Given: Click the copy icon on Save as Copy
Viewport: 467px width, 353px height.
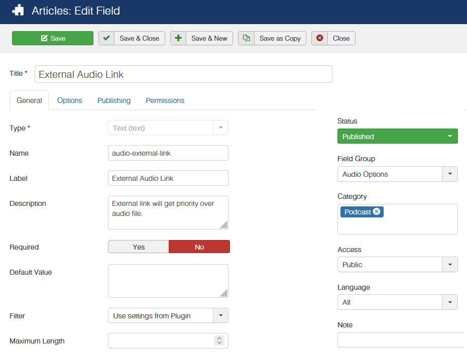Looking at the screenshot, I should click(246, 38).
